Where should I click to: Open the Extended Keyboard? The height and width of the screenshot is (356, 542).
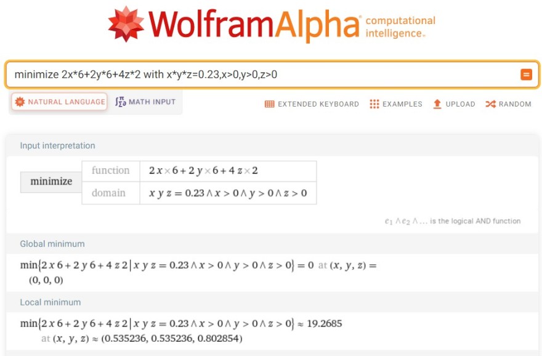pos(312,104)
